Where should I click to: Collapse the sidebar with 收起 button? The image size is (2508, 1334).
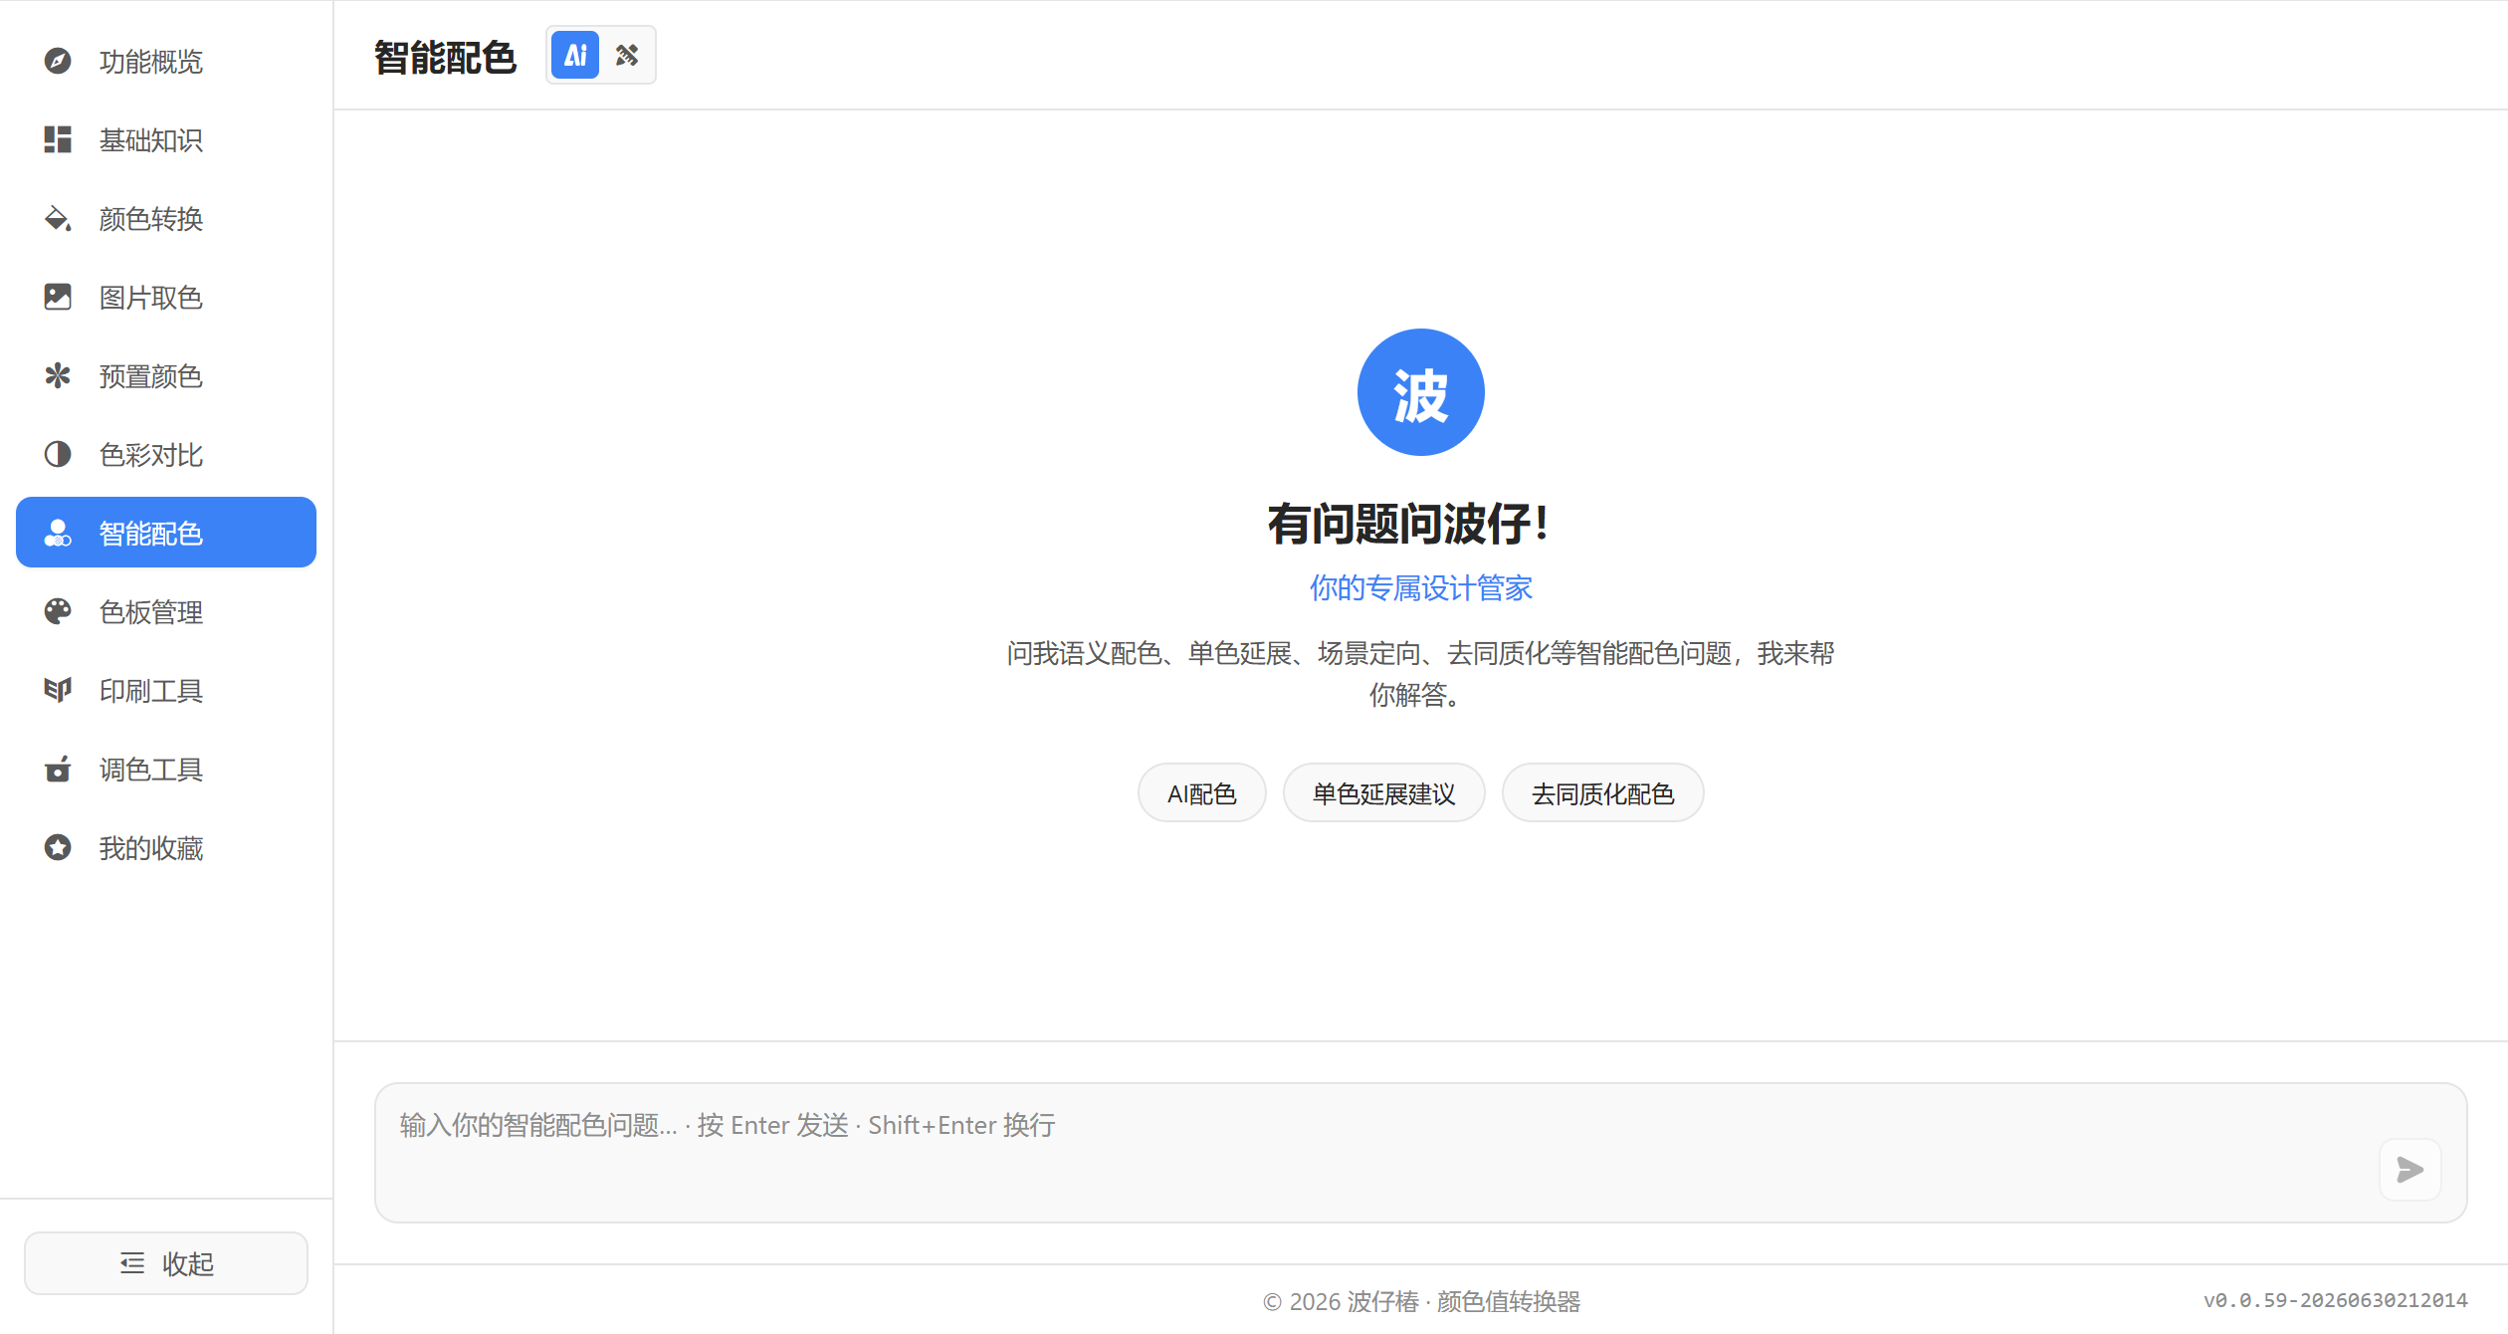166,1263
